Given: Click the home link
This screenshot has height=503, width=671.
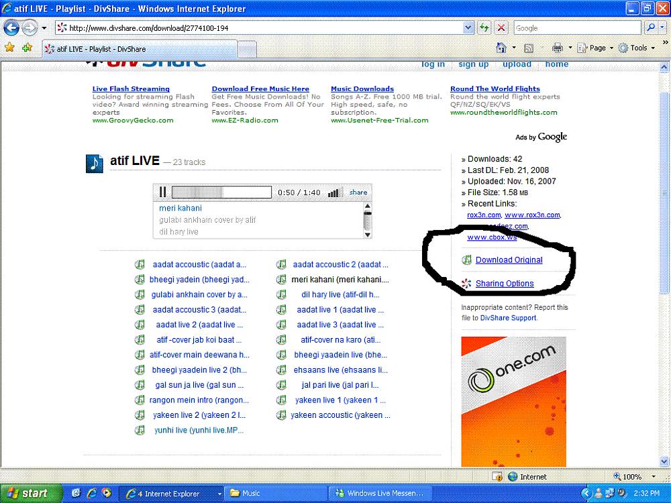Looking at the screenshot, I should 557,64.
